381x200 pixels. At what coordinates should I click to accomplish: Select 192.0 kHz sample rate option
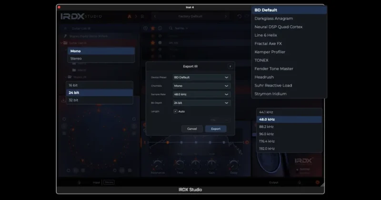pyautogui.click(x=289, y=149)
